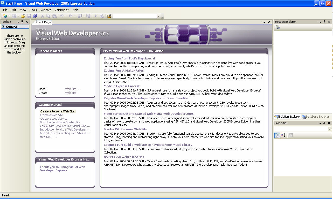The image size is (333, 199).
Task: Toggle auto-hide on the Properties panel
Action: tap(324, 123)
